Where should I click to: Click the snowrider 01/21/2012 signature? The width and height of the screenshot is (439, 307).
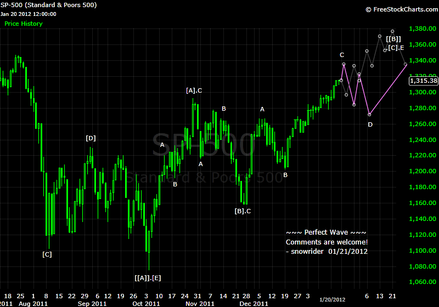[327, 252]
